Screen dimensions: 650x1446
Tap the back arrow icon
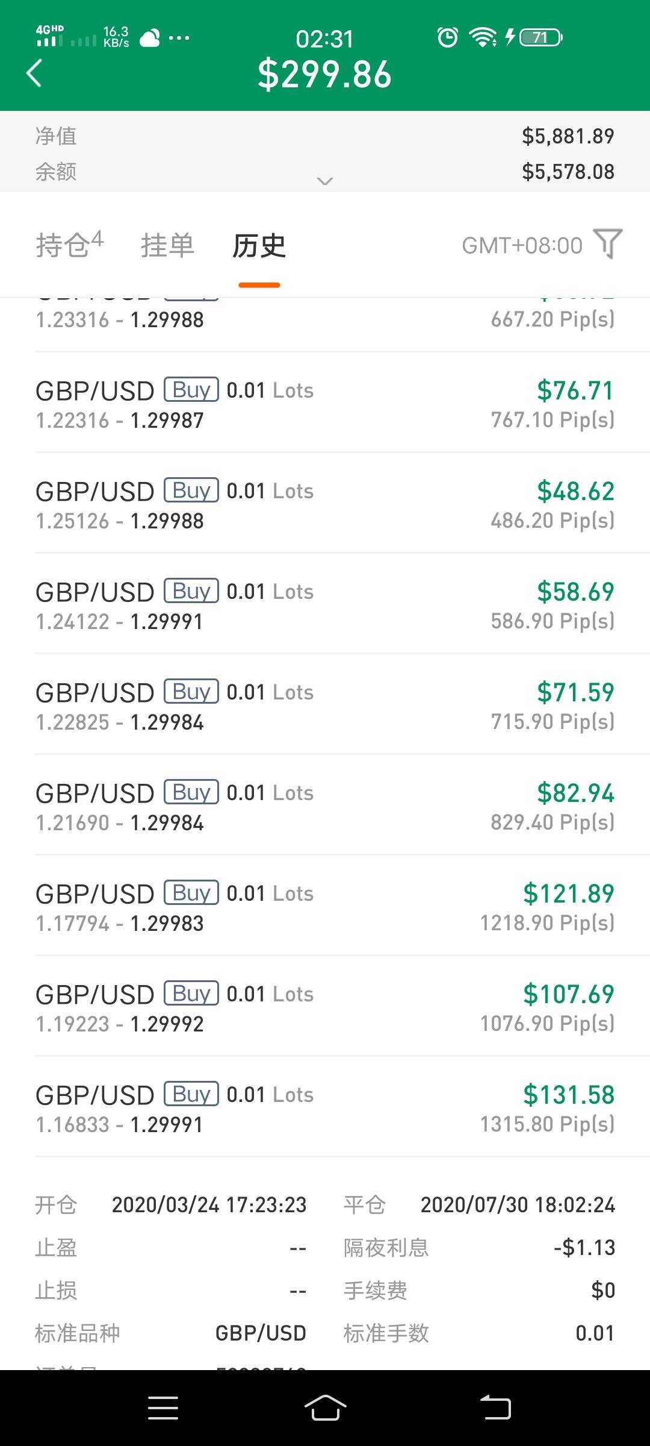coord(35,74)
